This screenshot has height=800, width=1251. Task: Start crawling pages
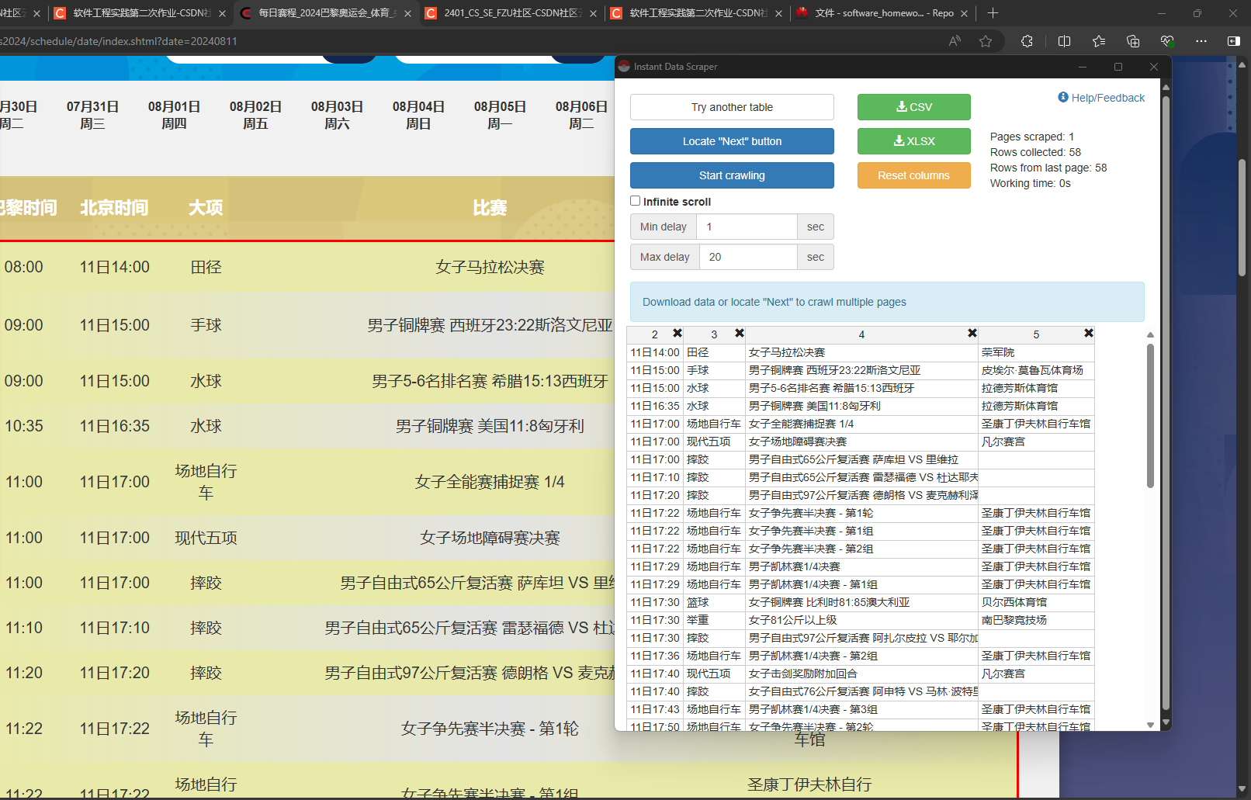732,175
